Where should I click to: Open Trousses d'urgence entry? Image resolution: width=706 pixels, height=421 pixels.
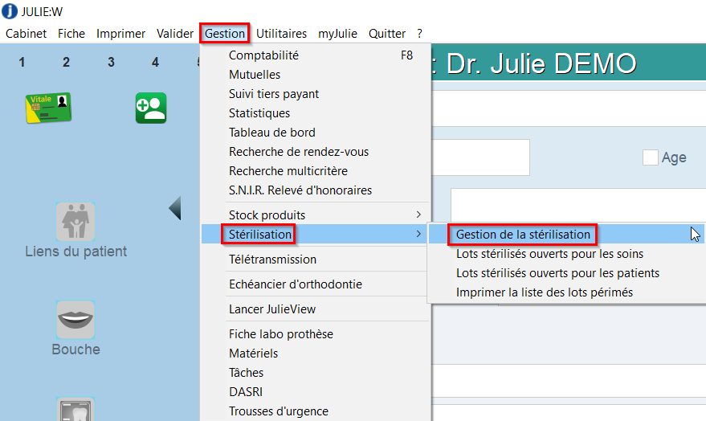[x=316, y=411]
